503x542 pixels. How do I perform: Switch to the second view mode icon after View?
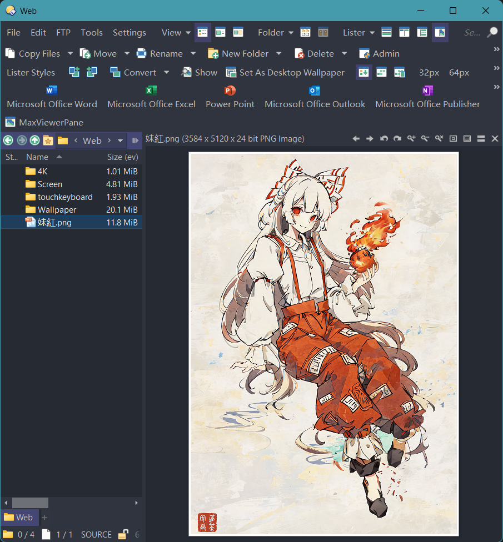pyautogui.click(x=220, y=33)
